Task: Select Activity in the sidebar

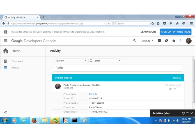Action: [15, 68]
